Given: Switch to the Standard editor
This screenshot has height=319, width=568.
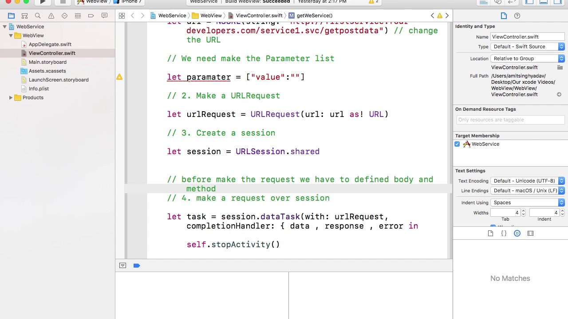Looking at the screenshot, I should pos(484,2).
